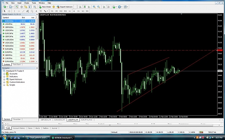Open dropdown arrow beside New Chart icon

(7, 7)
